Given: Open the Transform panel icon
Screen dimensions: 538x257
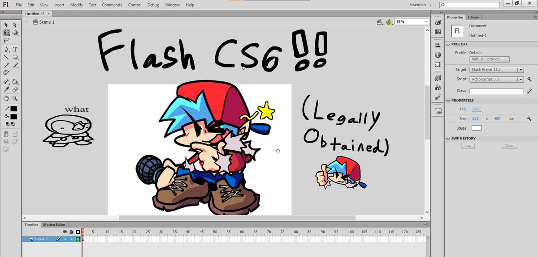Looking at the screenshot, I should (x=438, y=64).
